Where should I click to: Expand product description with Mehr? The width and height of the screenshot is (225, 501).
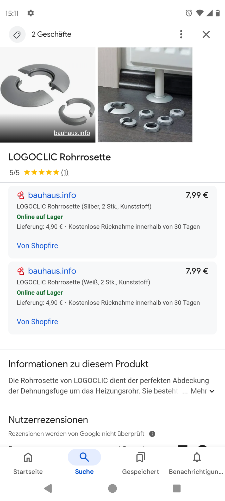pos(202,391)
